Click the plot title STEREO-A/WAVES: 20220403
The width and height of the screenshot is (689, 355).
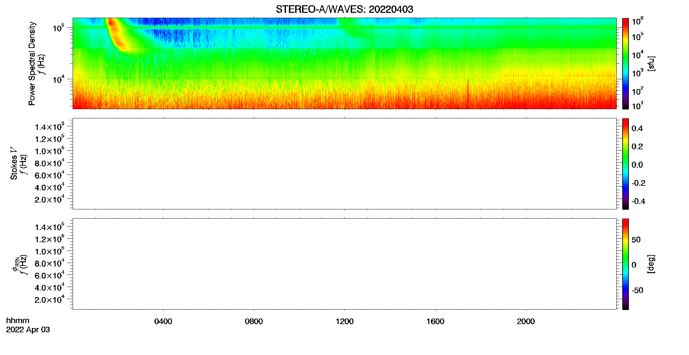[x=344, y=9]
